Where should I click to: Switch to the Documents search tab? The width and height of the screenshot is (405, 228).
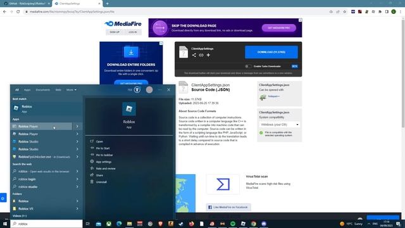[x=43, y=90]
